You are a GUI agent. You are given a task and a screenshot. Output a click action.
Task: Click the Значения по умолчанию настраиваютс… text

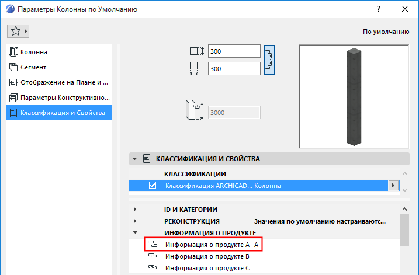tap(320, 221)
